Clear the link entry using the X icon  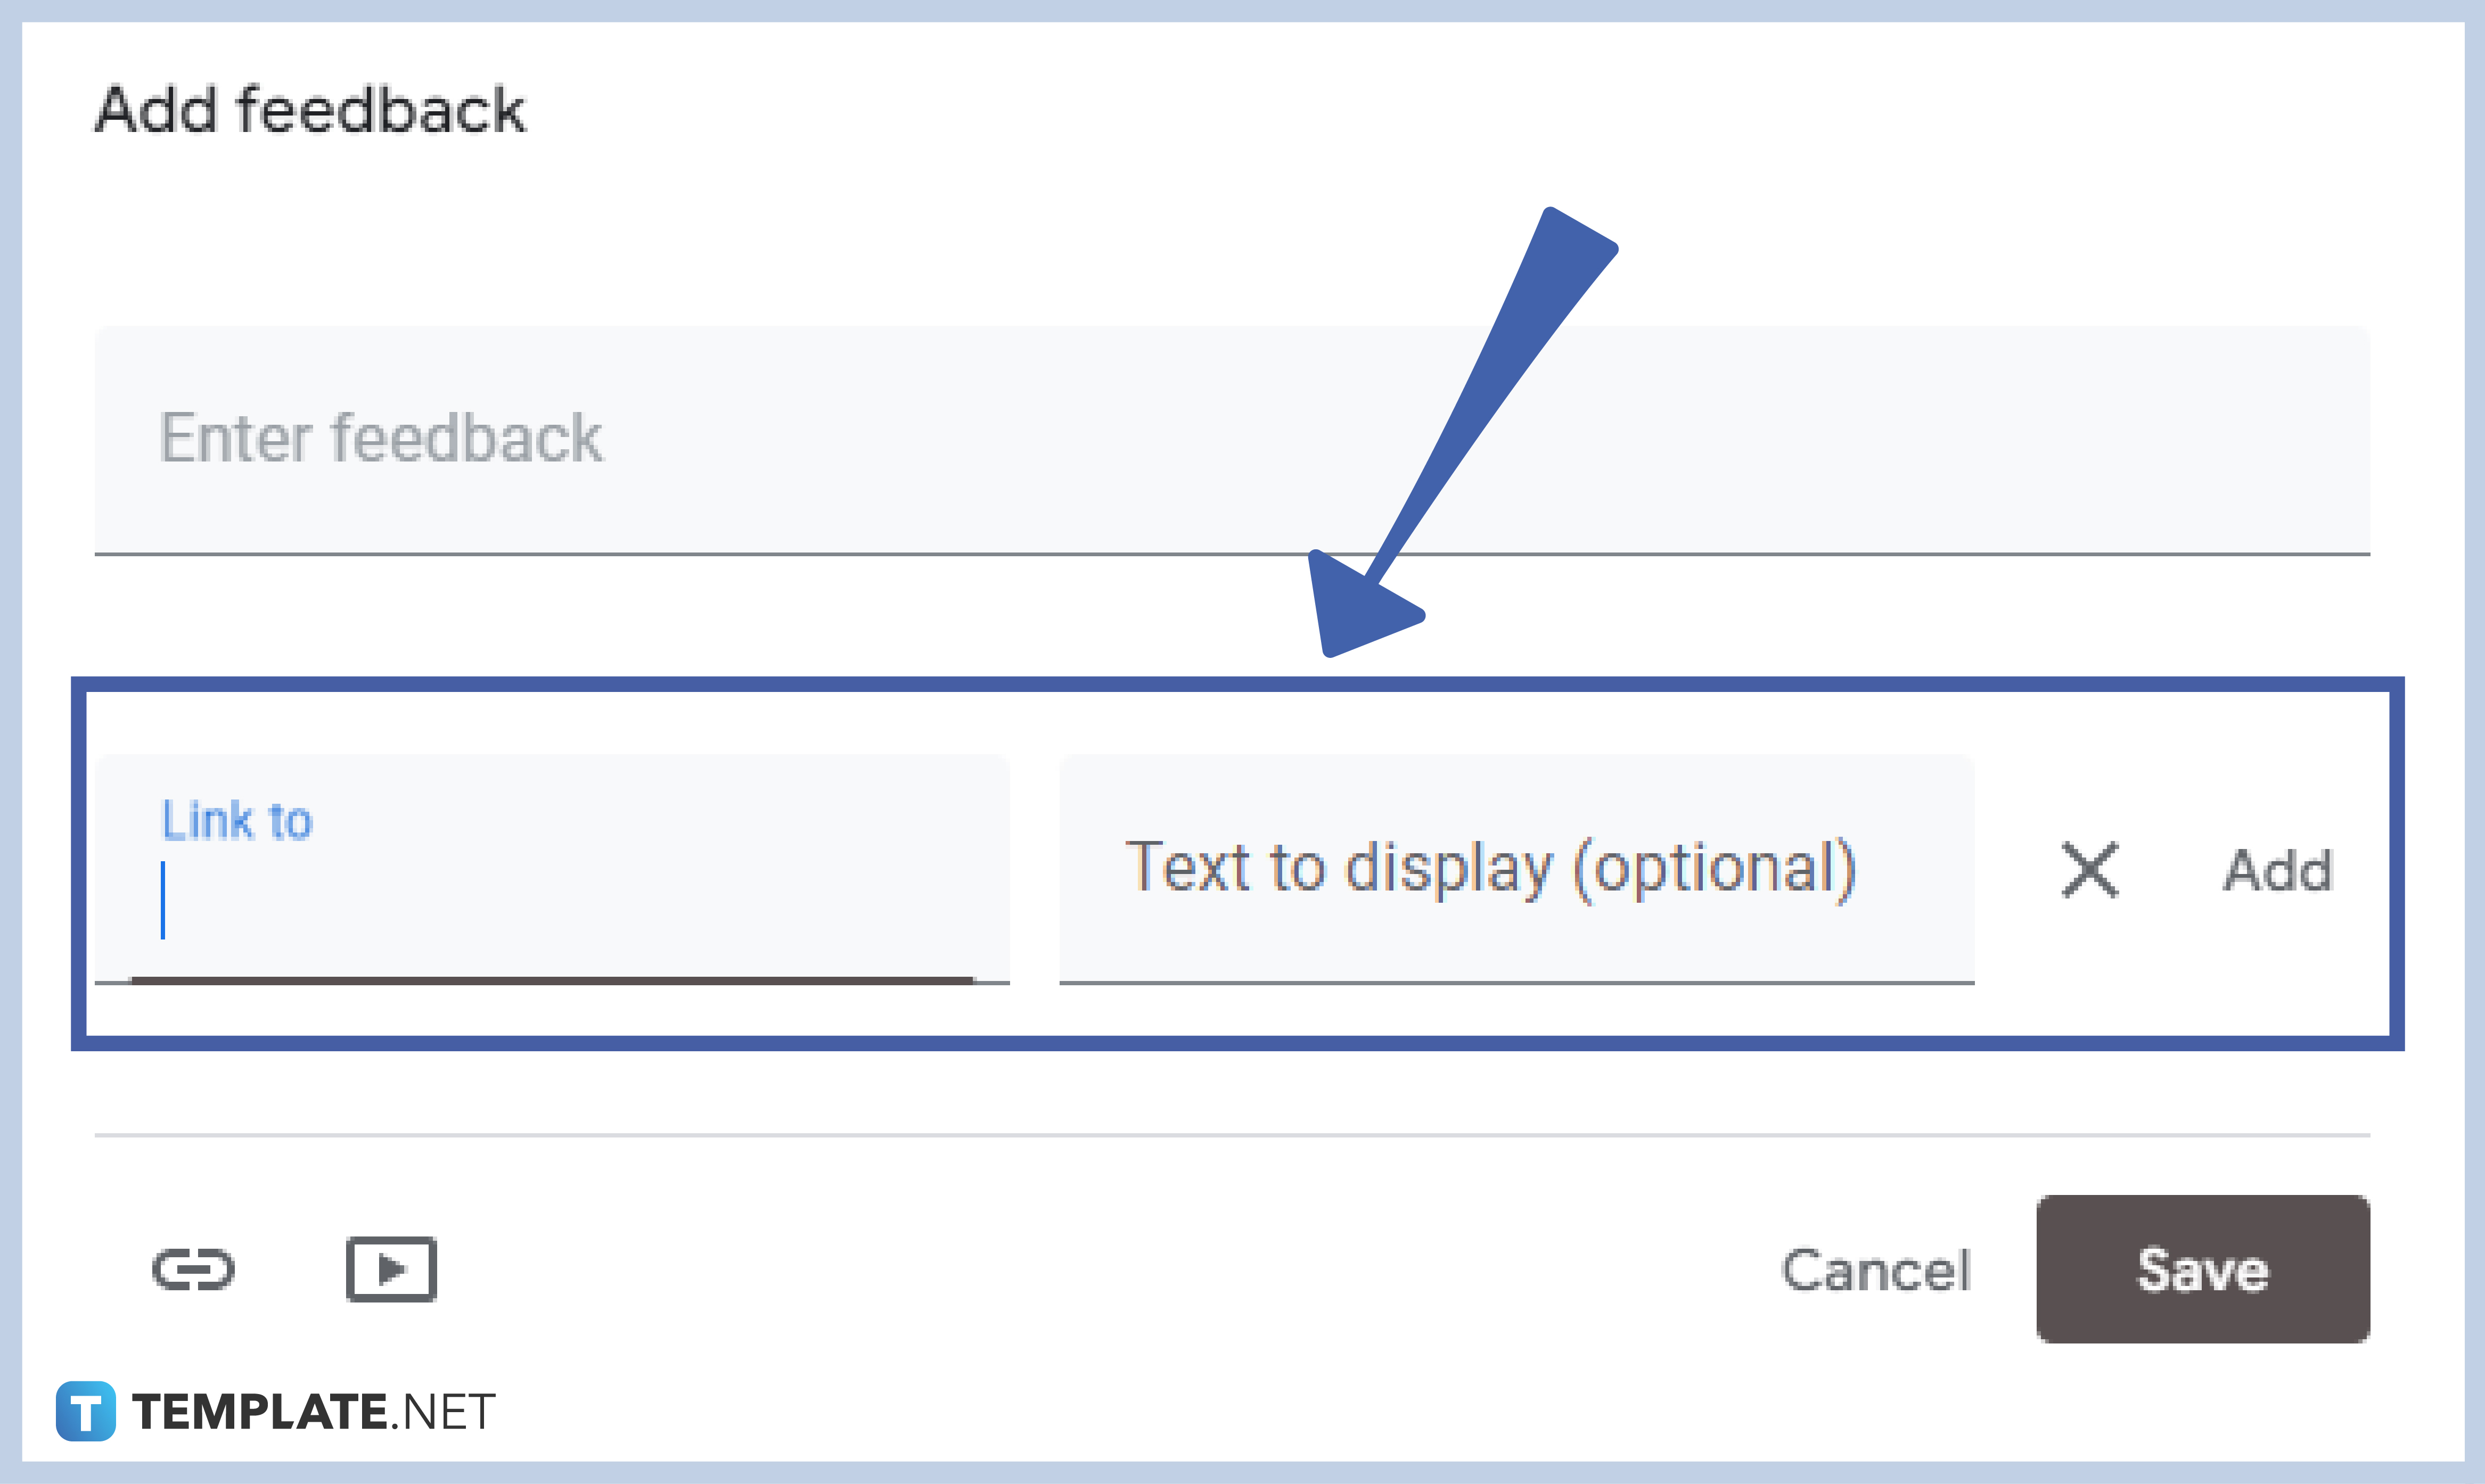2091,870
